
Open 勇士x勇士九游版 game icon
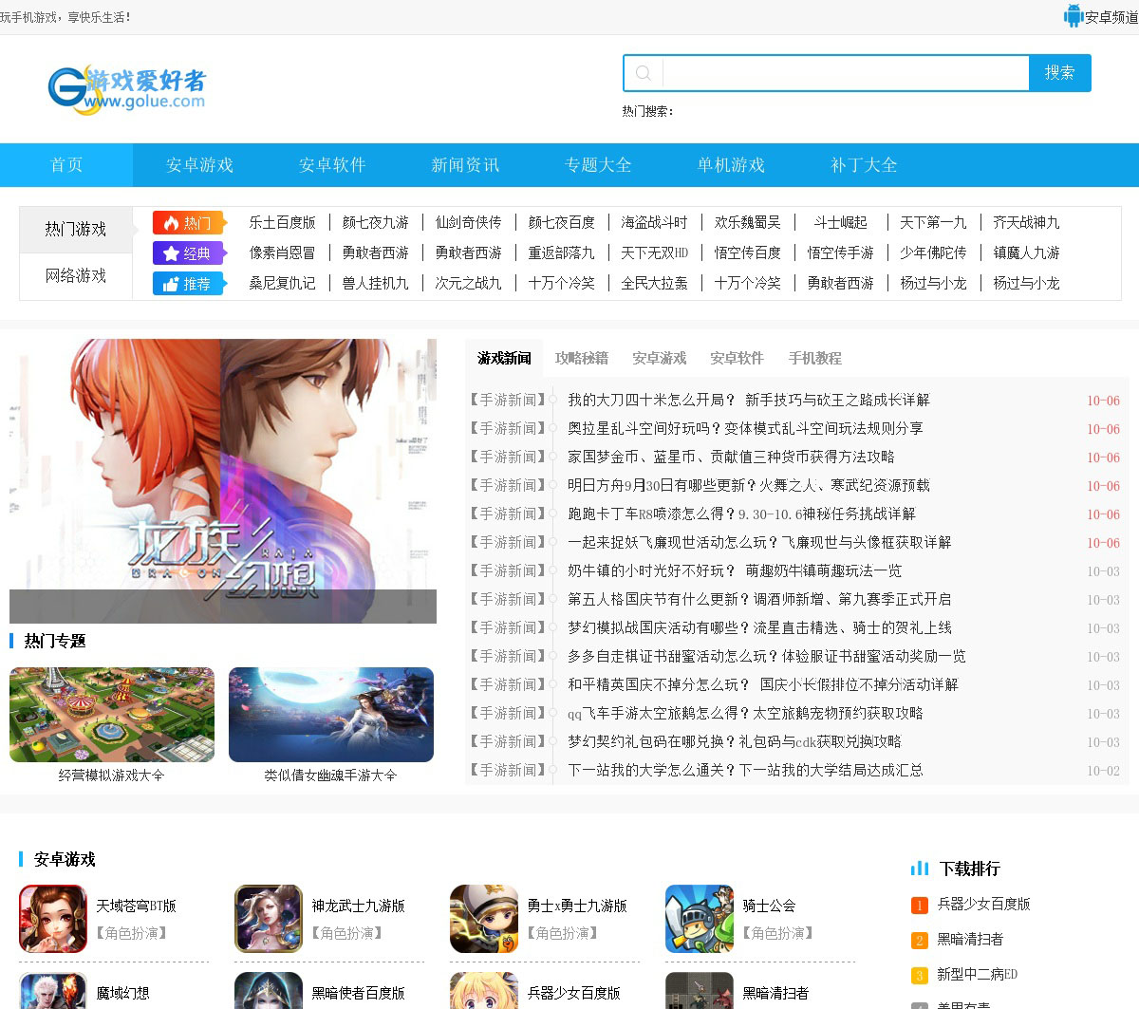(x=484, y=919)
